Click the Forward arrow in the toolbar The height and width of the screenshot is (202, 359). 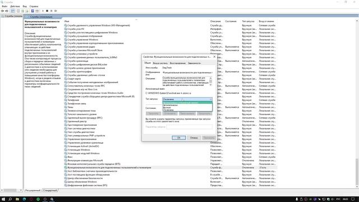pos(7,11)
